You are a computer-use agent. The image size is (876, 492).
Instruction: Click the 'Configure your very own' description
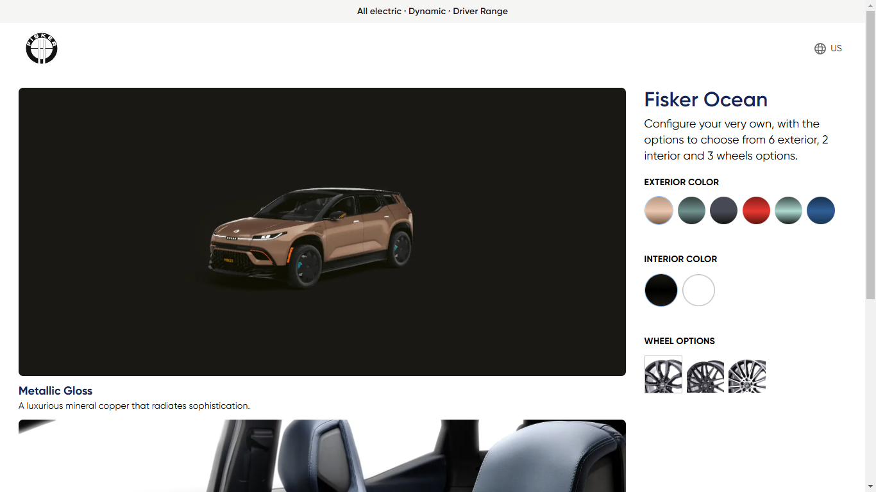[x=736, y=140]
